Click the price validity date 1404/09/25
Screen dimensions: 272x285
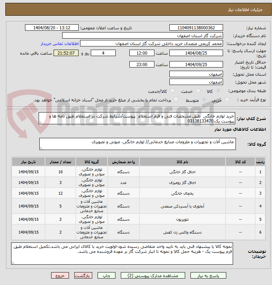tap(196, 64)
